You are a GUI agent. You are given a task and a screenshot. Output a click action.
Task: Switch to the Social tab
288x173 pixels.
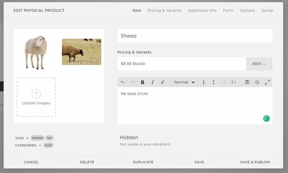click(267, 11)
